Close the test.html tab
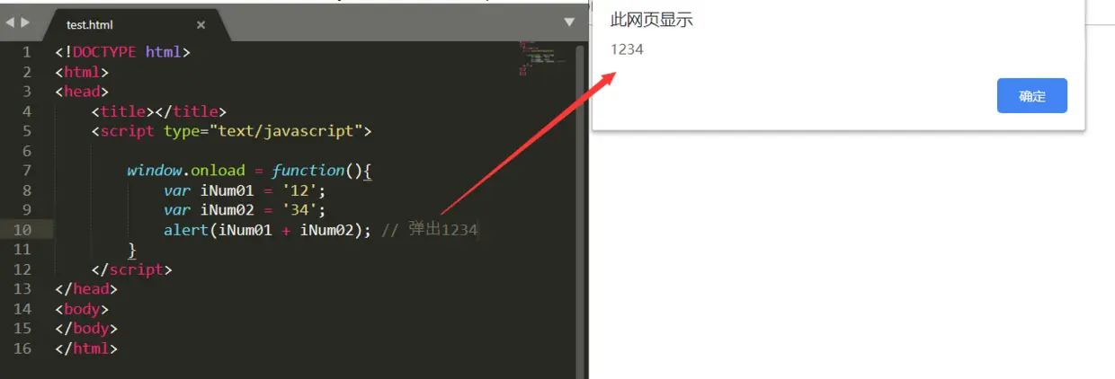Screen dimensions: 1115x379 pyautogui.click(x=201, y=25)
